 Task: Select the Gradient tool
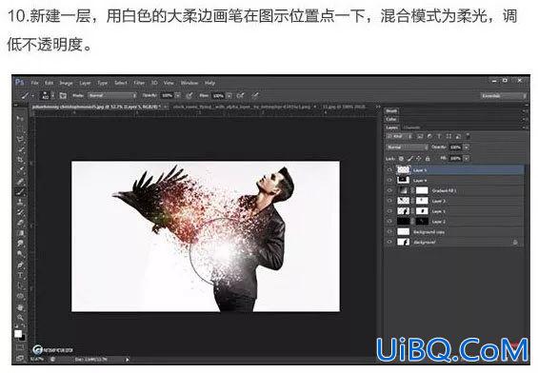pyautogui.click(x=20, y=233)
